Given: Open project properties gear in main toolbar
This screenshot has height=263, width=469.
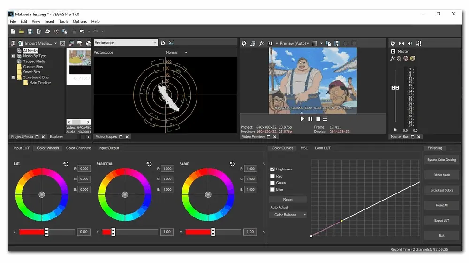Looking at the screenshot, I should coord(47,31).
